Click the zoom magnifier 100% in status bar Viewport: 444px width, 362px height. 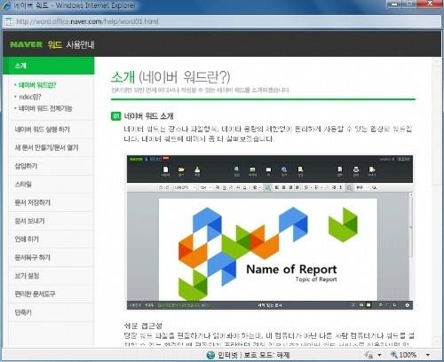click(403, 355)
